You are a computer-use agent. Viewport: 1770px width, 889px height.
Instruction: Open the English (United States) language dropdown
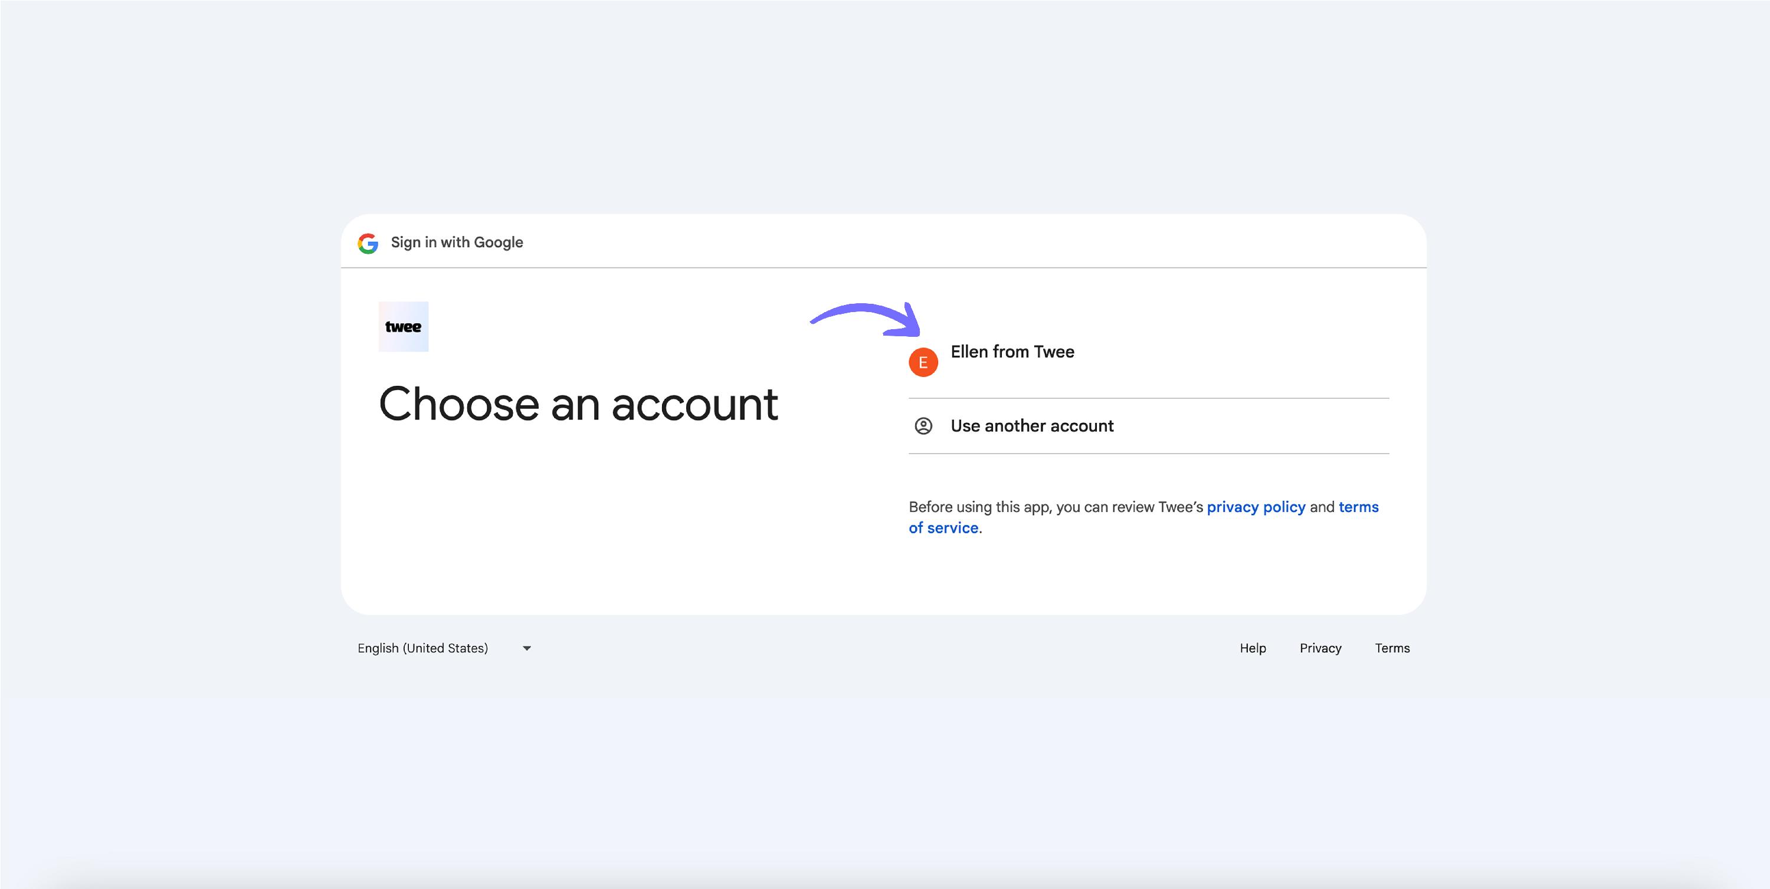[x=444, y=648]
